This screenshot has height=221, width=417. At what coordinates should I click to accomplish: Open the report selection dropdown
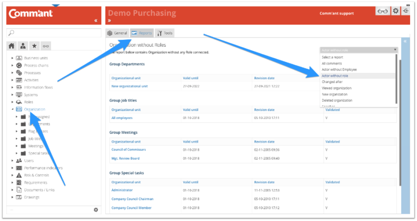coord(358,50)
